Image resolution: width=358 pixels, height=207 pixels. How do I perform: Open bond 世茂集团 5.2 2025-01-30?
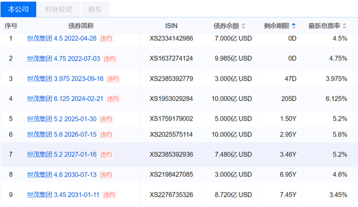tap(62, 119)
